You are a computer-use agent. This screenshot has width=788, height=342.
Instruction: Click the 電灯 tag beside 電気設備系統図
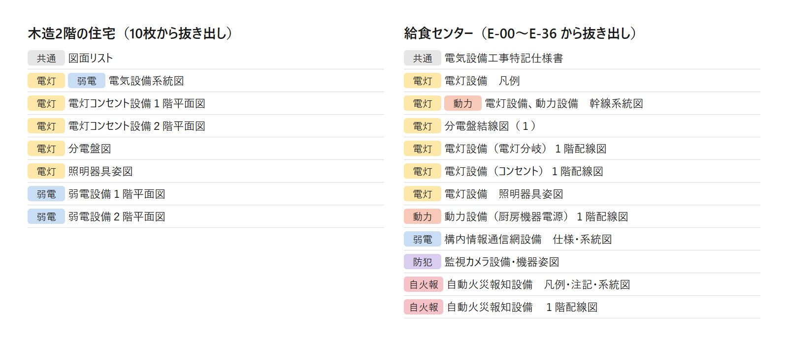pos(46,81)
